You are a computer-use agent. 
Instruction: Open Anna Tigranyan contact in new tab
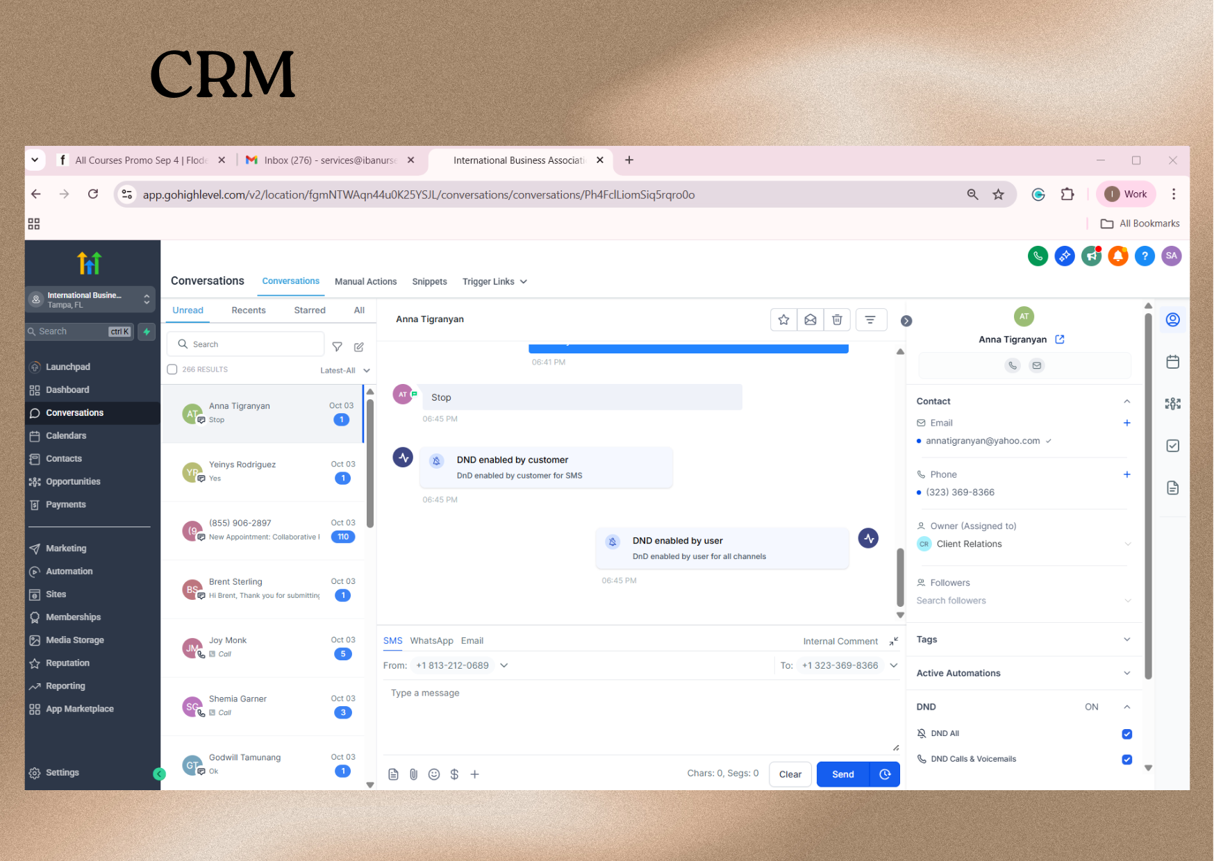[1060, 340]
